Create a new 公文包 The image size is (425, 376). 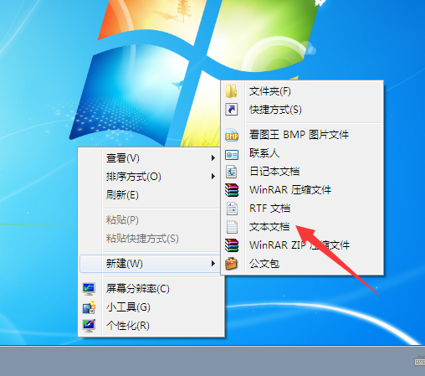click(x=302, y=264)
